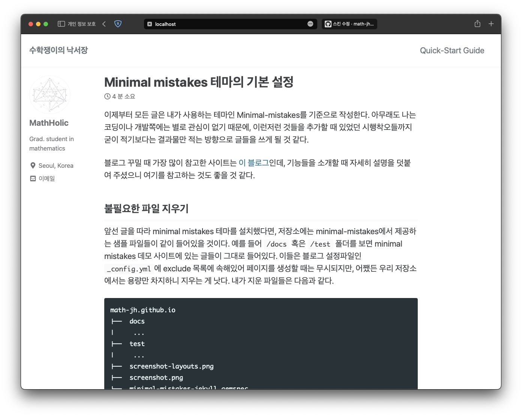This screenshot has width=522, height=417.
Task: Open the privacy shield report icon
Action: tap(118, 24)
